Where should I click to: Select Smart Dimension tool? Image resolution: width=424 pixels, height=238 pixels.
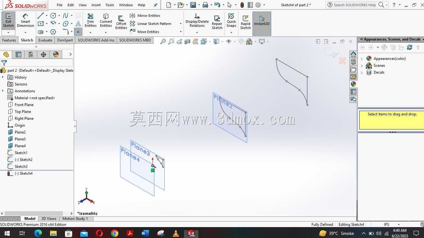point(25,21)
